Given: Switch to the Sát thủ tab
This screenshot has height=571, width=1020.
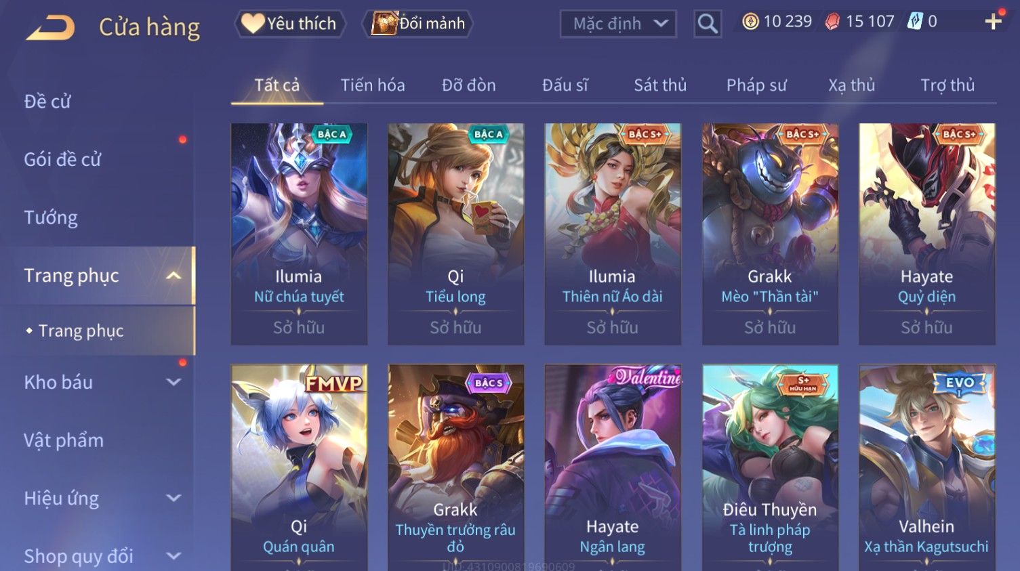Looking at the screenshot, I should (x=660, y=85).
